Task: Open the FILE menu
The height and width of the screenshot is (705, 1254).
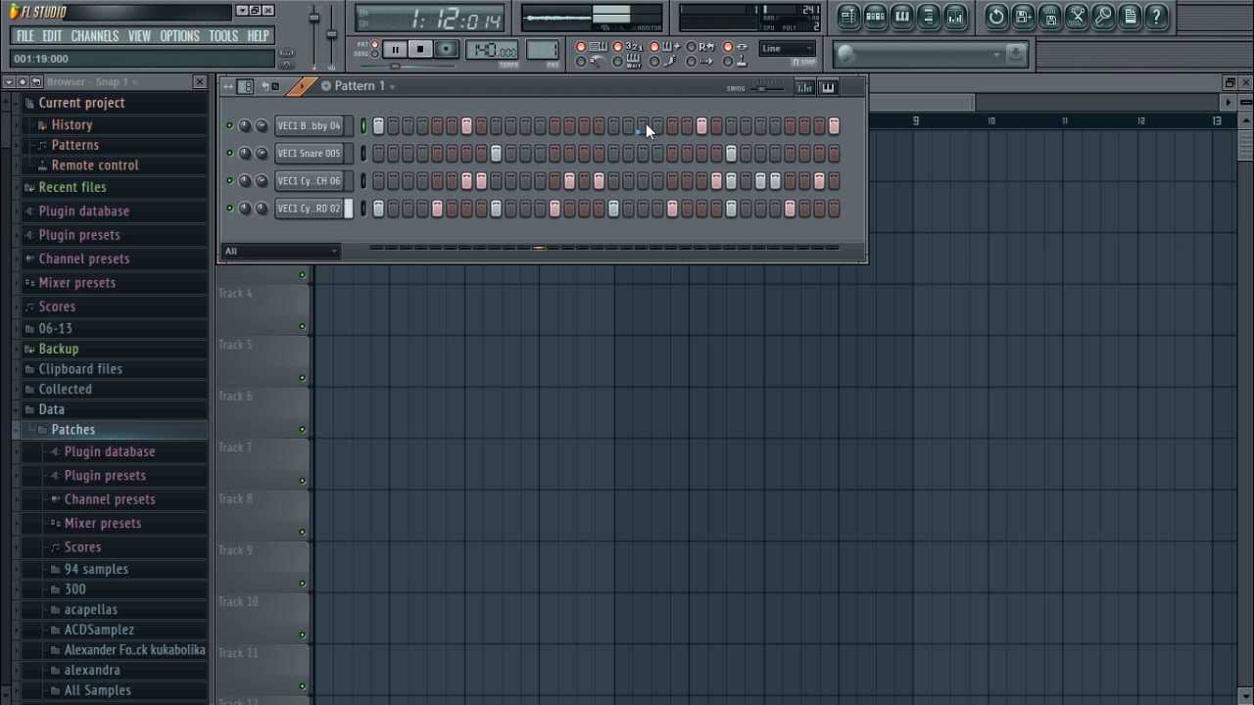Action: pyautogui.click(x=24, y=36)
